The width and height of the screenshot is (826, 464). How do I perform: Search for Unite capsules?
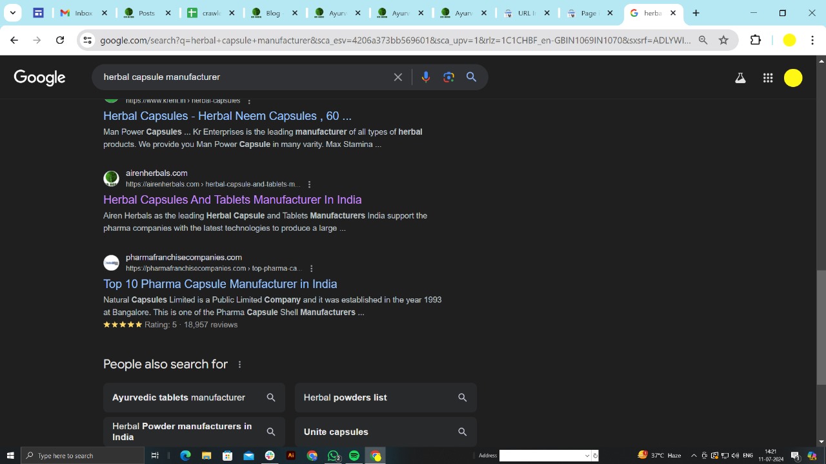click(x=386, y=432)
